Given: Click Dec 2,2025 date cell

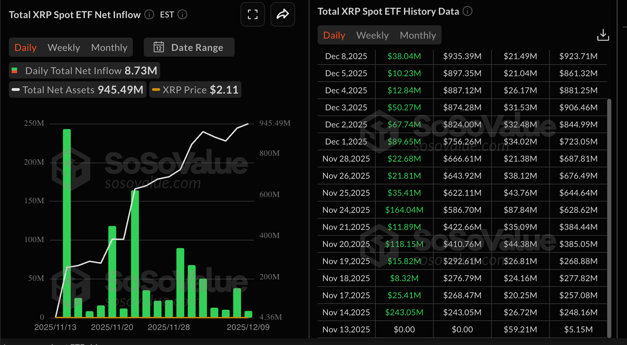Looking at the screenshot, I should pyautogui.click(x=346, y=125).
